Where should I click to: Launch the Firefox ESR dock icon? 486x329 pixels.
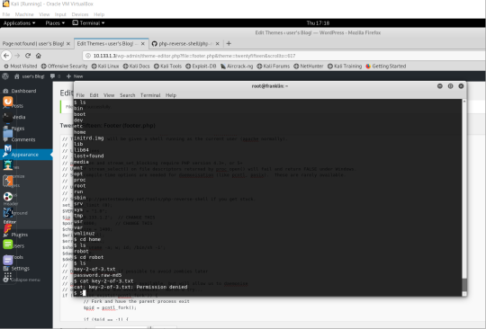pos(8,102)
